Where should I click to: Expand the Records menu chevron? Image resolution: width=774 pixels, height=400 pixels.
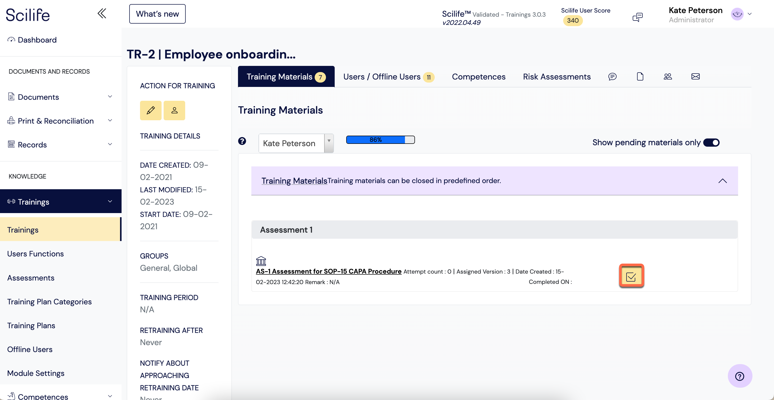(110, 144)
